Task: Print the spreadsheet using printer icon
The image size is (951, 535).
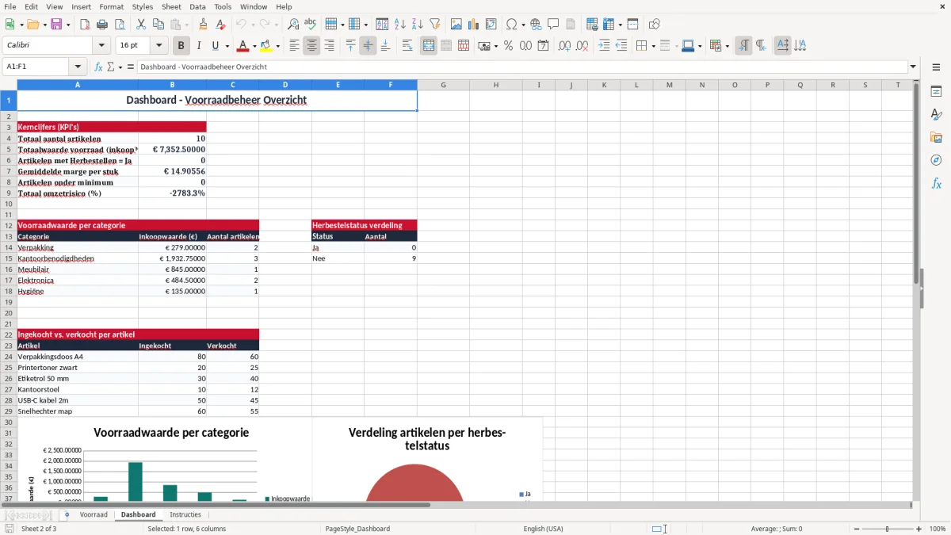Action: point(102,25)
